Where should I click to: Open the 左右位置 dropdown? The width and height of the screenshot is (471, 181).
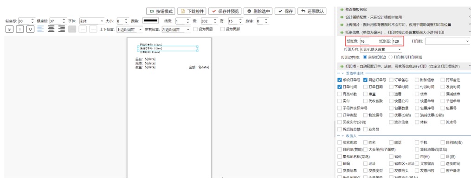pyautogui.click(x=176, y=29)
